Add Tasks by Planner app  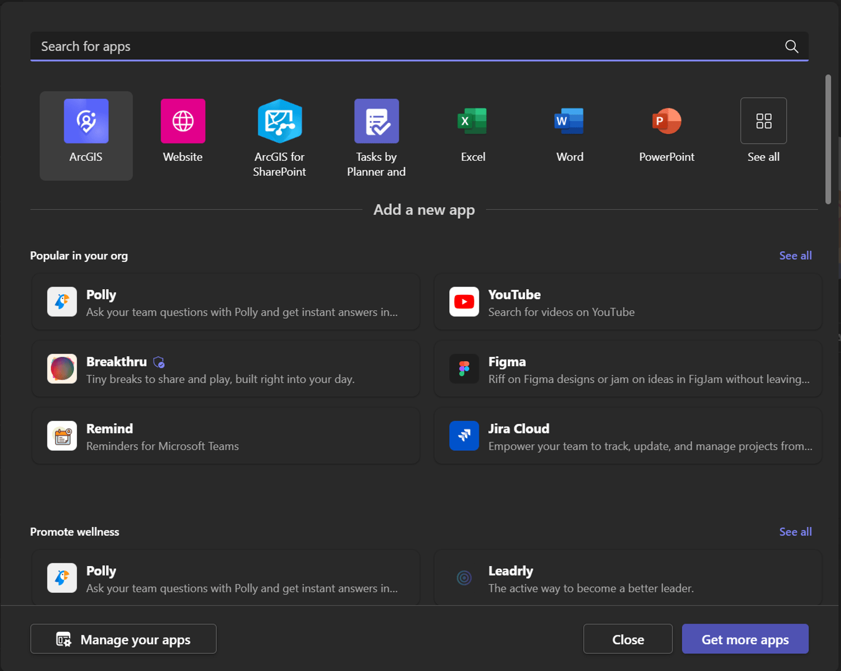coord(377,136)
